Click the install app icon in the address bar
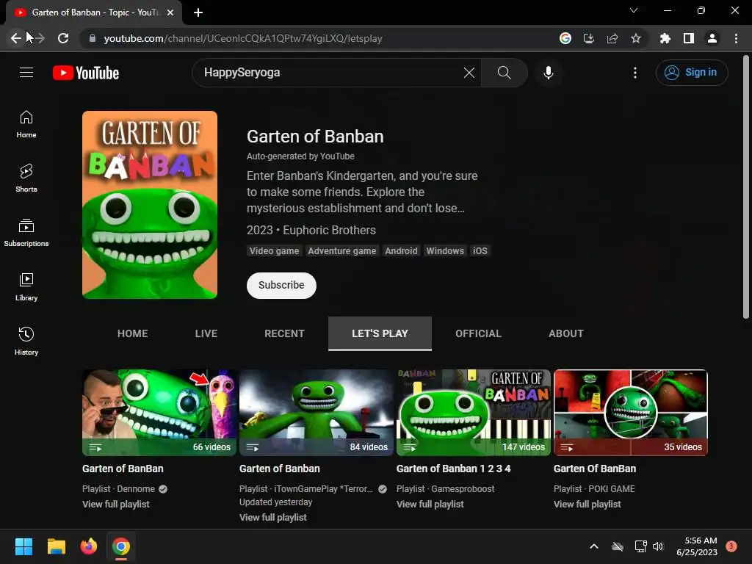This screenshot has height=564, width=752. pos(589,38)
